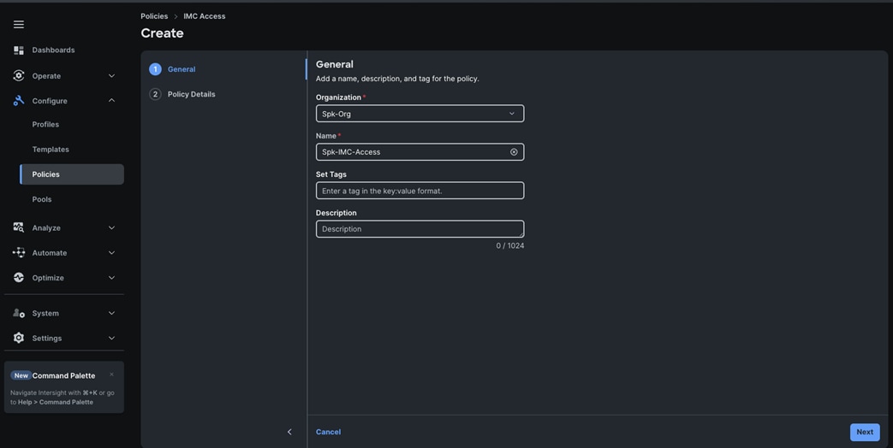This screenshot has width=893, height=448.
Task: Expand the Settings menu chevron
Action: click(x=111, y=338)
